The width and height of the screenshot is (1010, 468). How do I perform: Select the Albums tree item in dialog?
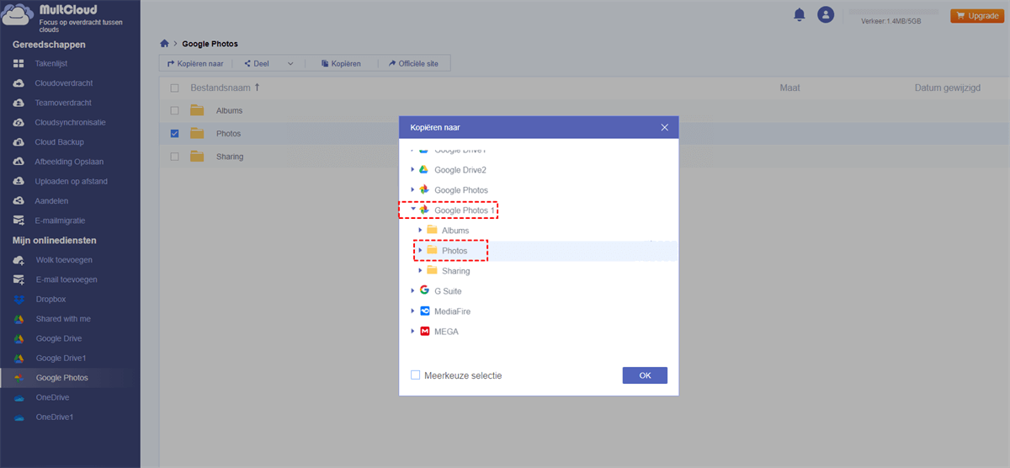pyautogui.click(x=455, y=230)
